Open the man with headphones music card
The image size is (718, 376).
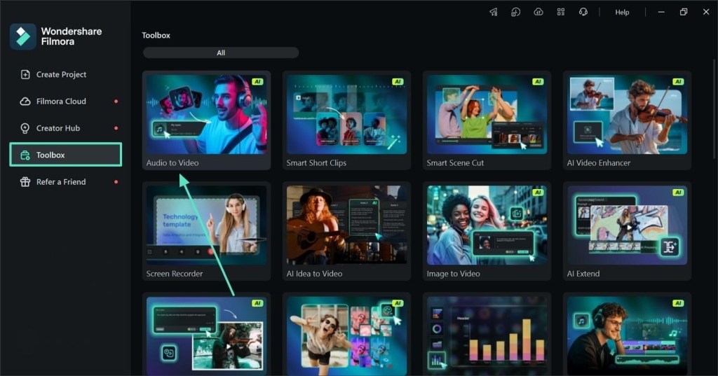coord(628,336)
